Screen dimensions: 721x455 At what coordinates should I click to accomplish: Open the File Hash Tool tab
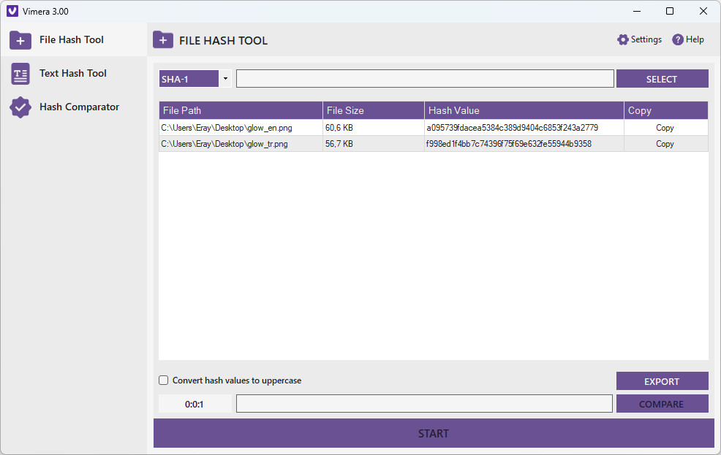74,40
